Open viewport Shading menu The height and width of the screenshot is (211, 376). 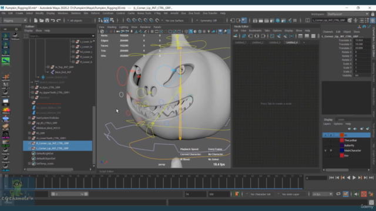(112, 27)
